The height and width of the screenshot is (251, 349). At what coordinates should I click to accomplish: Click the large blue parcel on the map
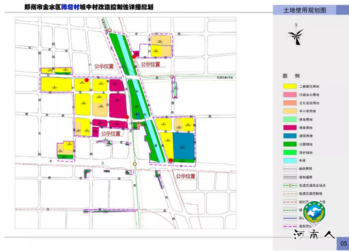(184, 146)
